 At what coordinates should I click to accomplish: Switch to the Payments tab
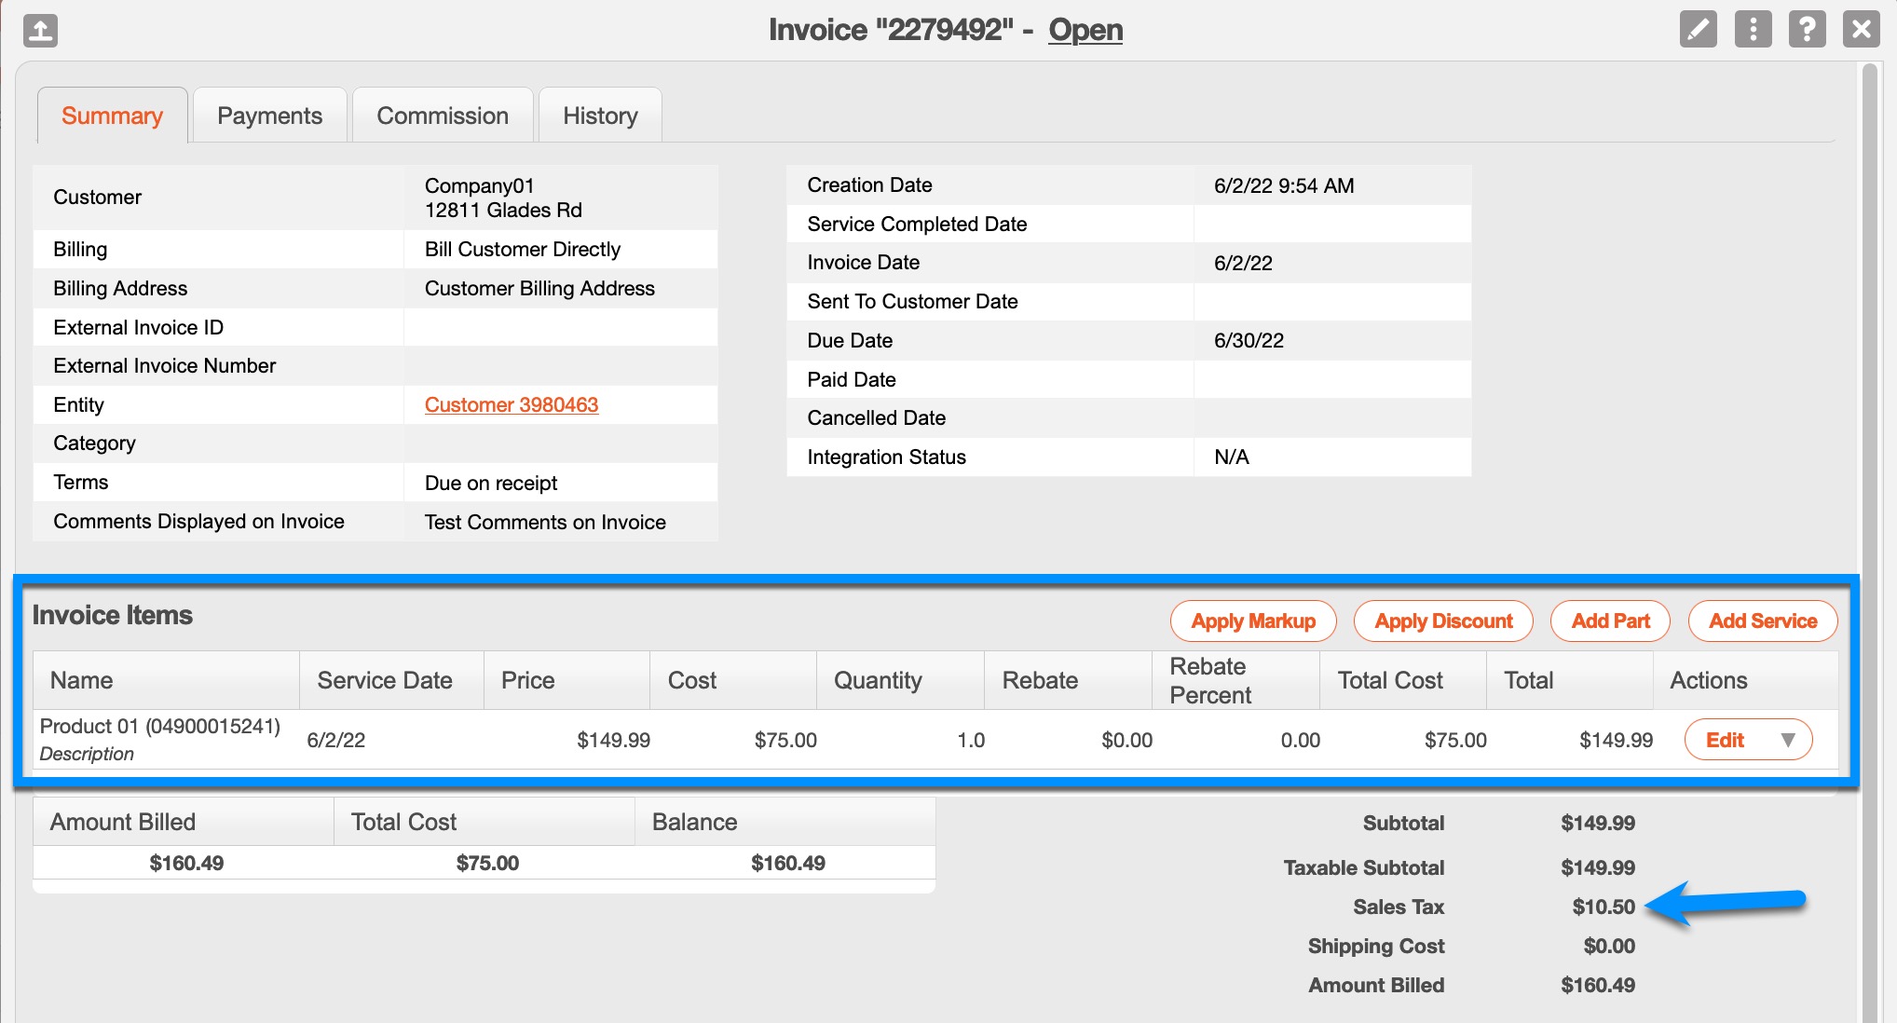pos(269,116)
